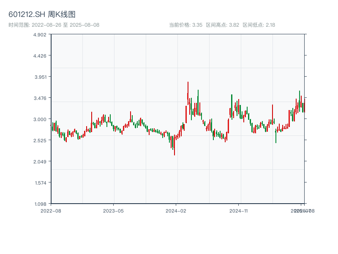Image resolution: width=338 pixels, height=254 pixels.
Task: Click the 3.476 y-axis label
Action: [40, 98]
